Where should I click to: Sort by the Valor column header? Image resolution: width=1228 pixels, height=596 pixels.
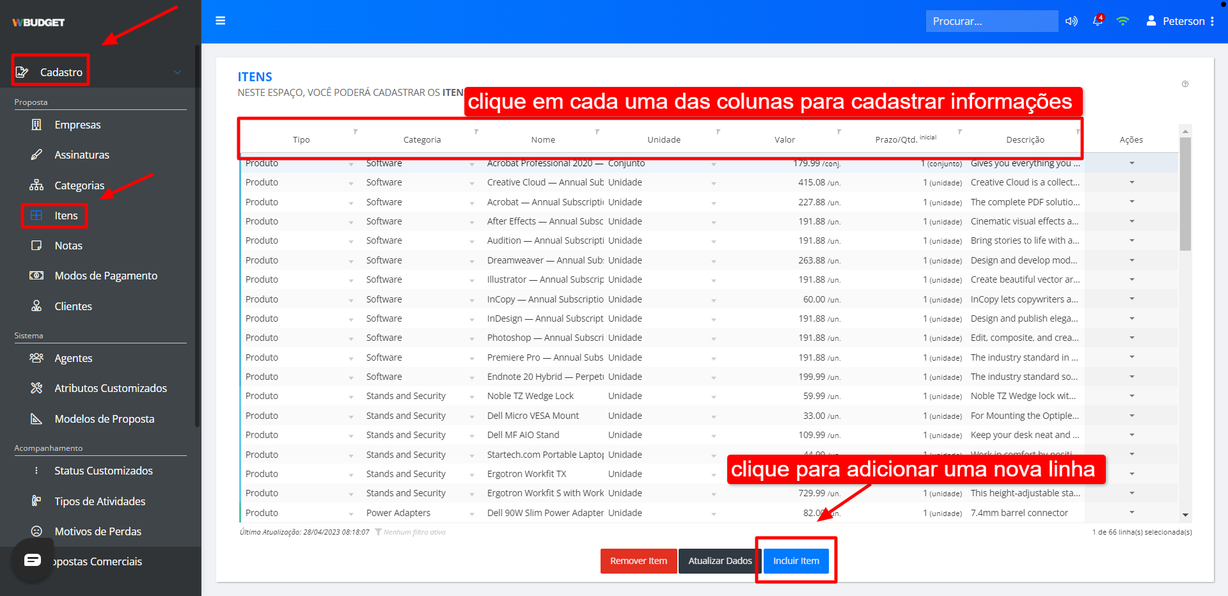click(x=785, y=140)
